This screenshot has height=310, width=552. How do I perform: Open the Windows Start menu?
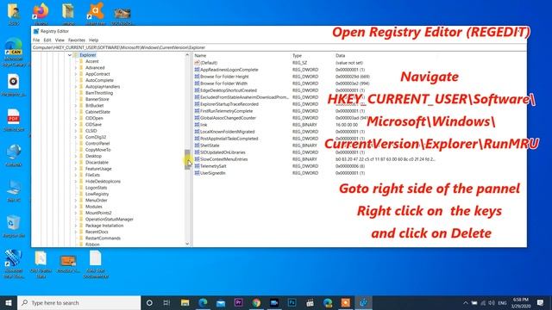click(9, 302)
